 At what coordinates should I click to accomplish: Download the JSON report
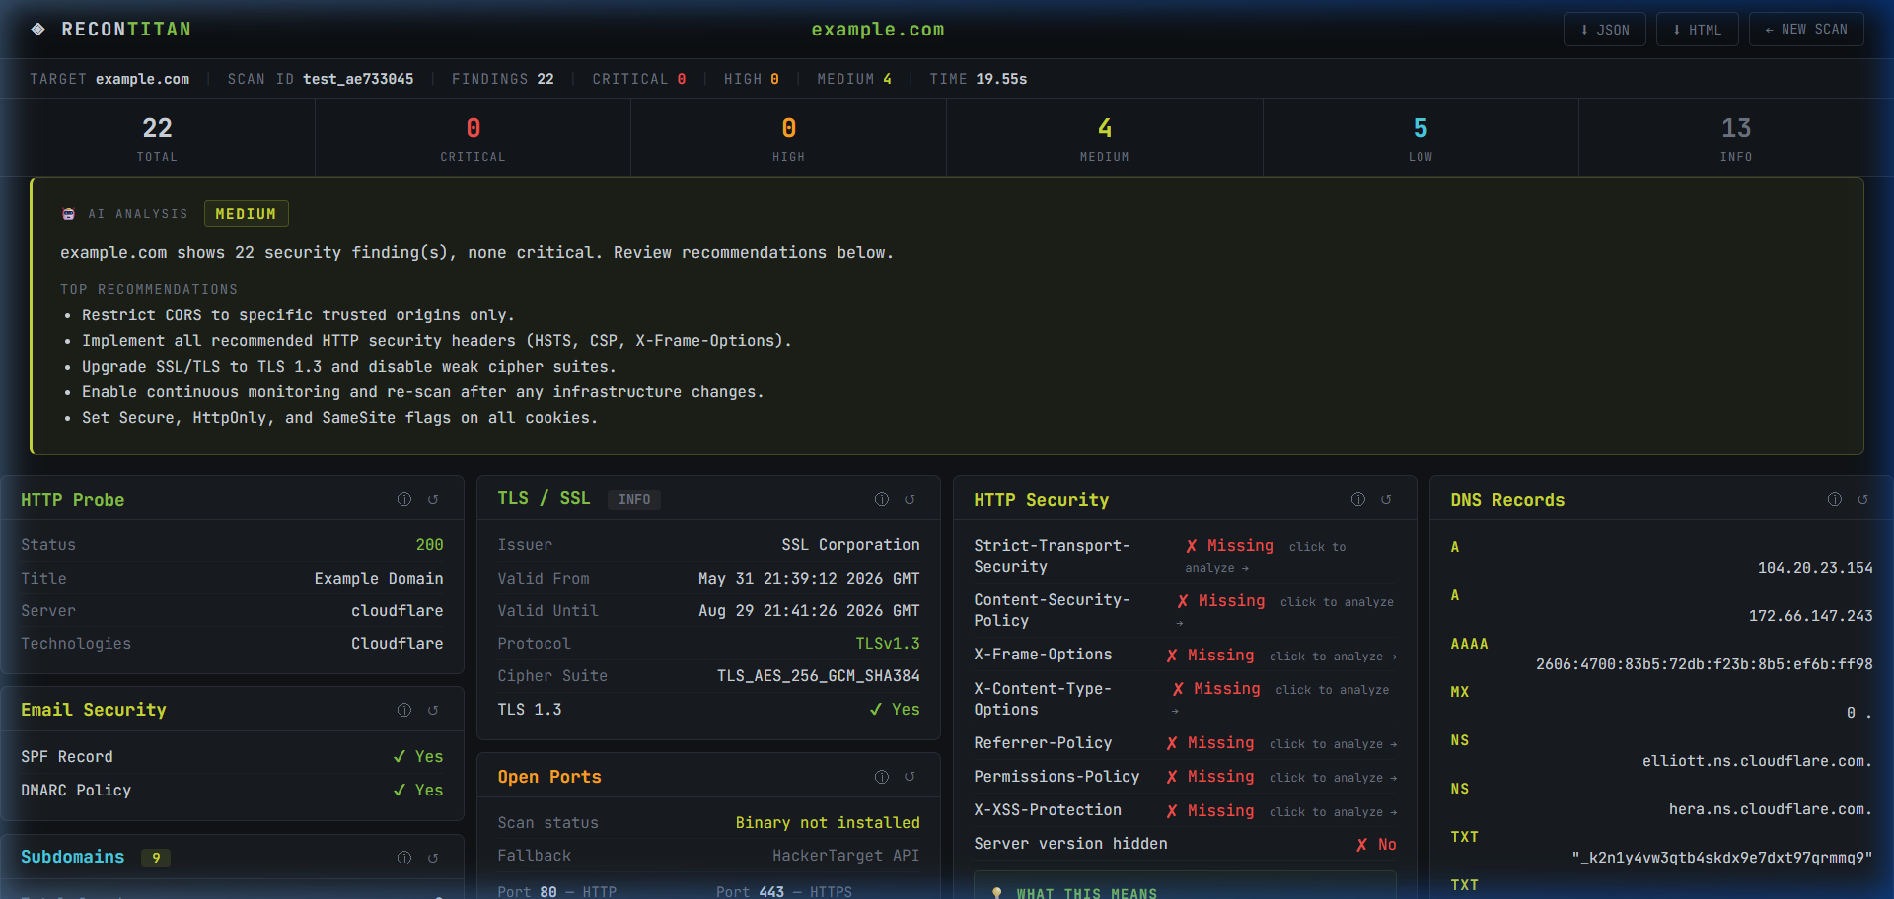pyautogui.click(x=1605, y=30)
